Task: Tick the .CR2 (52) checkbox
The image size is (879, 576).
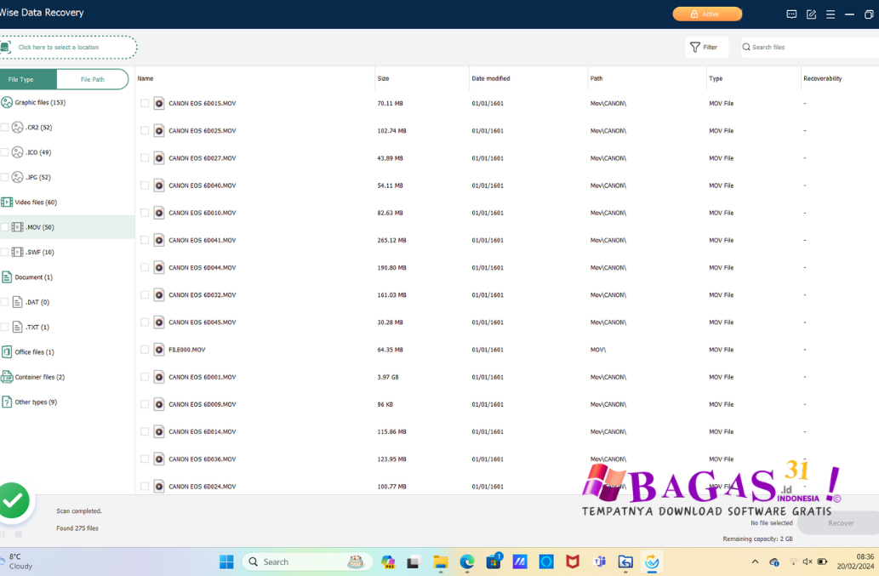Action: 4,127
